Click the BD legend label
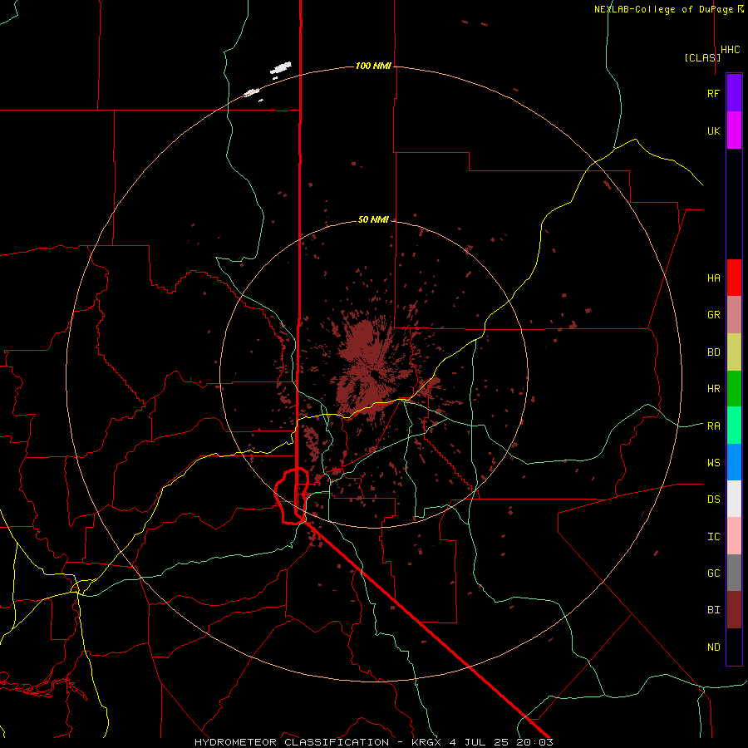The width and height of the screenshot is (748, 748). (x=713, y=352)
